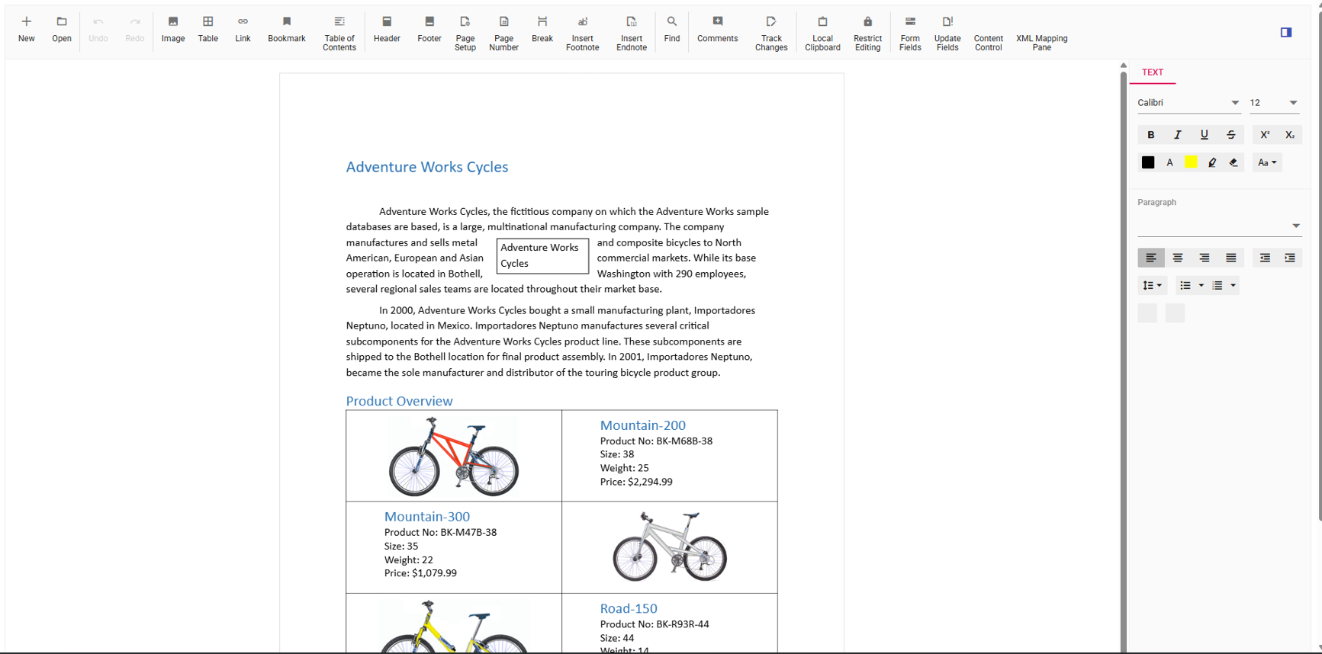
Task: Click the Price: $2,294.99 line
Action: 636,482
